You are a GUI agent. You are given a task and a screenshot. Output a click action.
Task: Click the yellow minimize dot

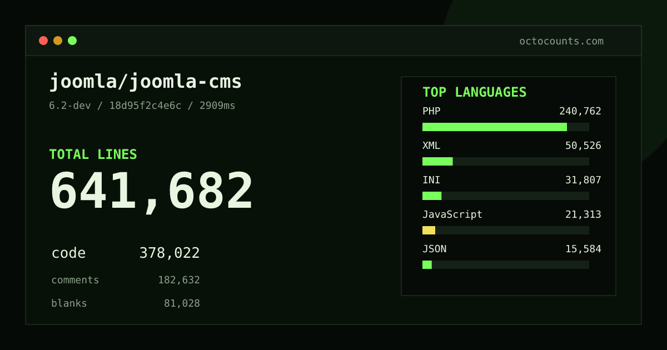pyautogui.click(x=58, y=41)
